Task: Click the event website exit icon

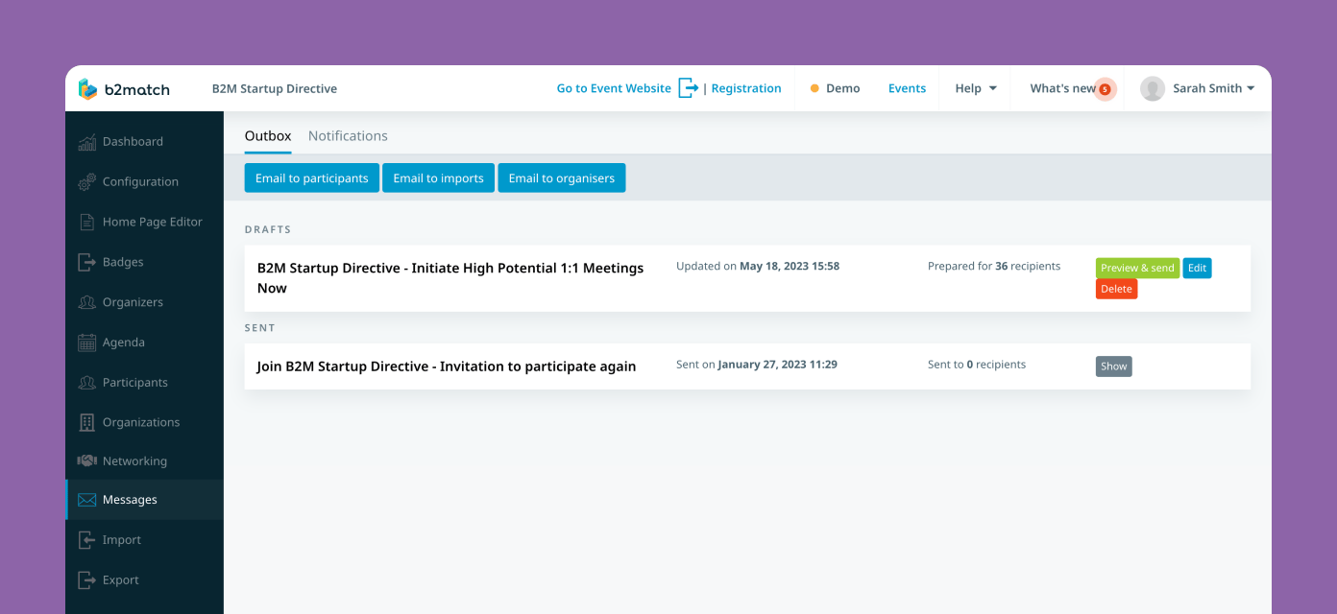Action: (688, 88)
